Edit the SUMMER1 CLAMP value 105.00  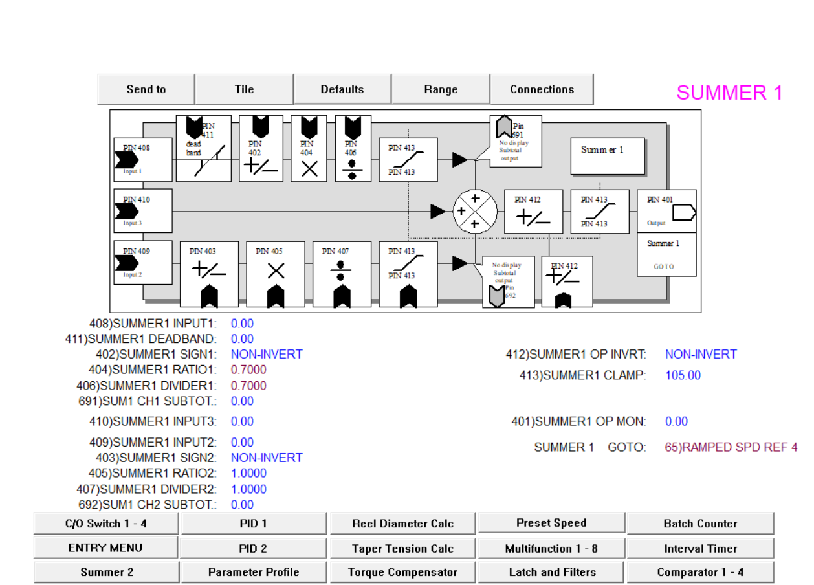coord(683,375)
